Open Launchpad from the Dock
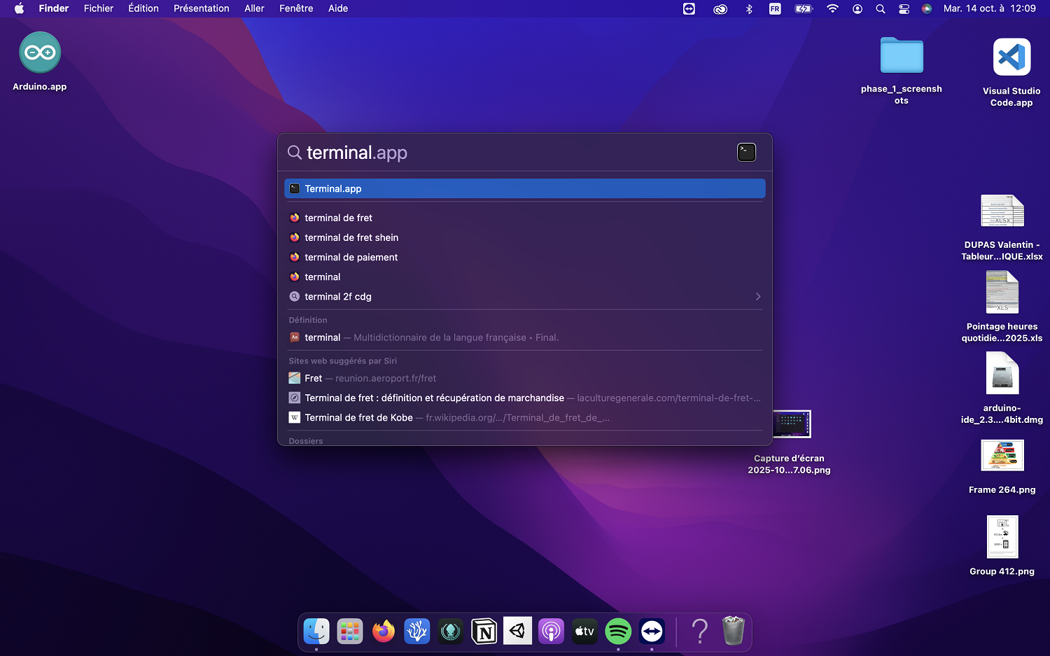 [349, 631]
